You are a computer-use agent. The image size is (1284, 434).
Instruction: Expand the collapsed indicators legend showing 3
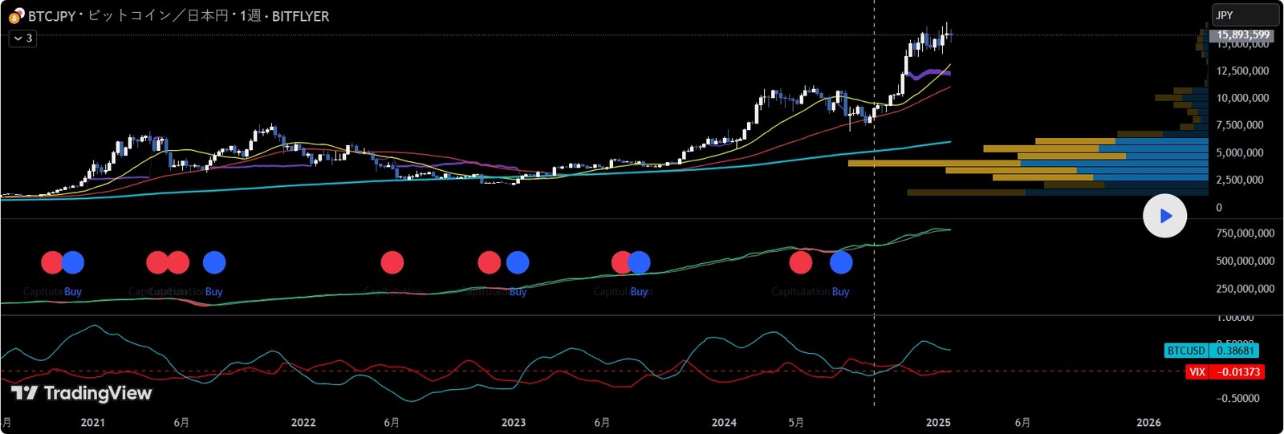pos(22,38)
